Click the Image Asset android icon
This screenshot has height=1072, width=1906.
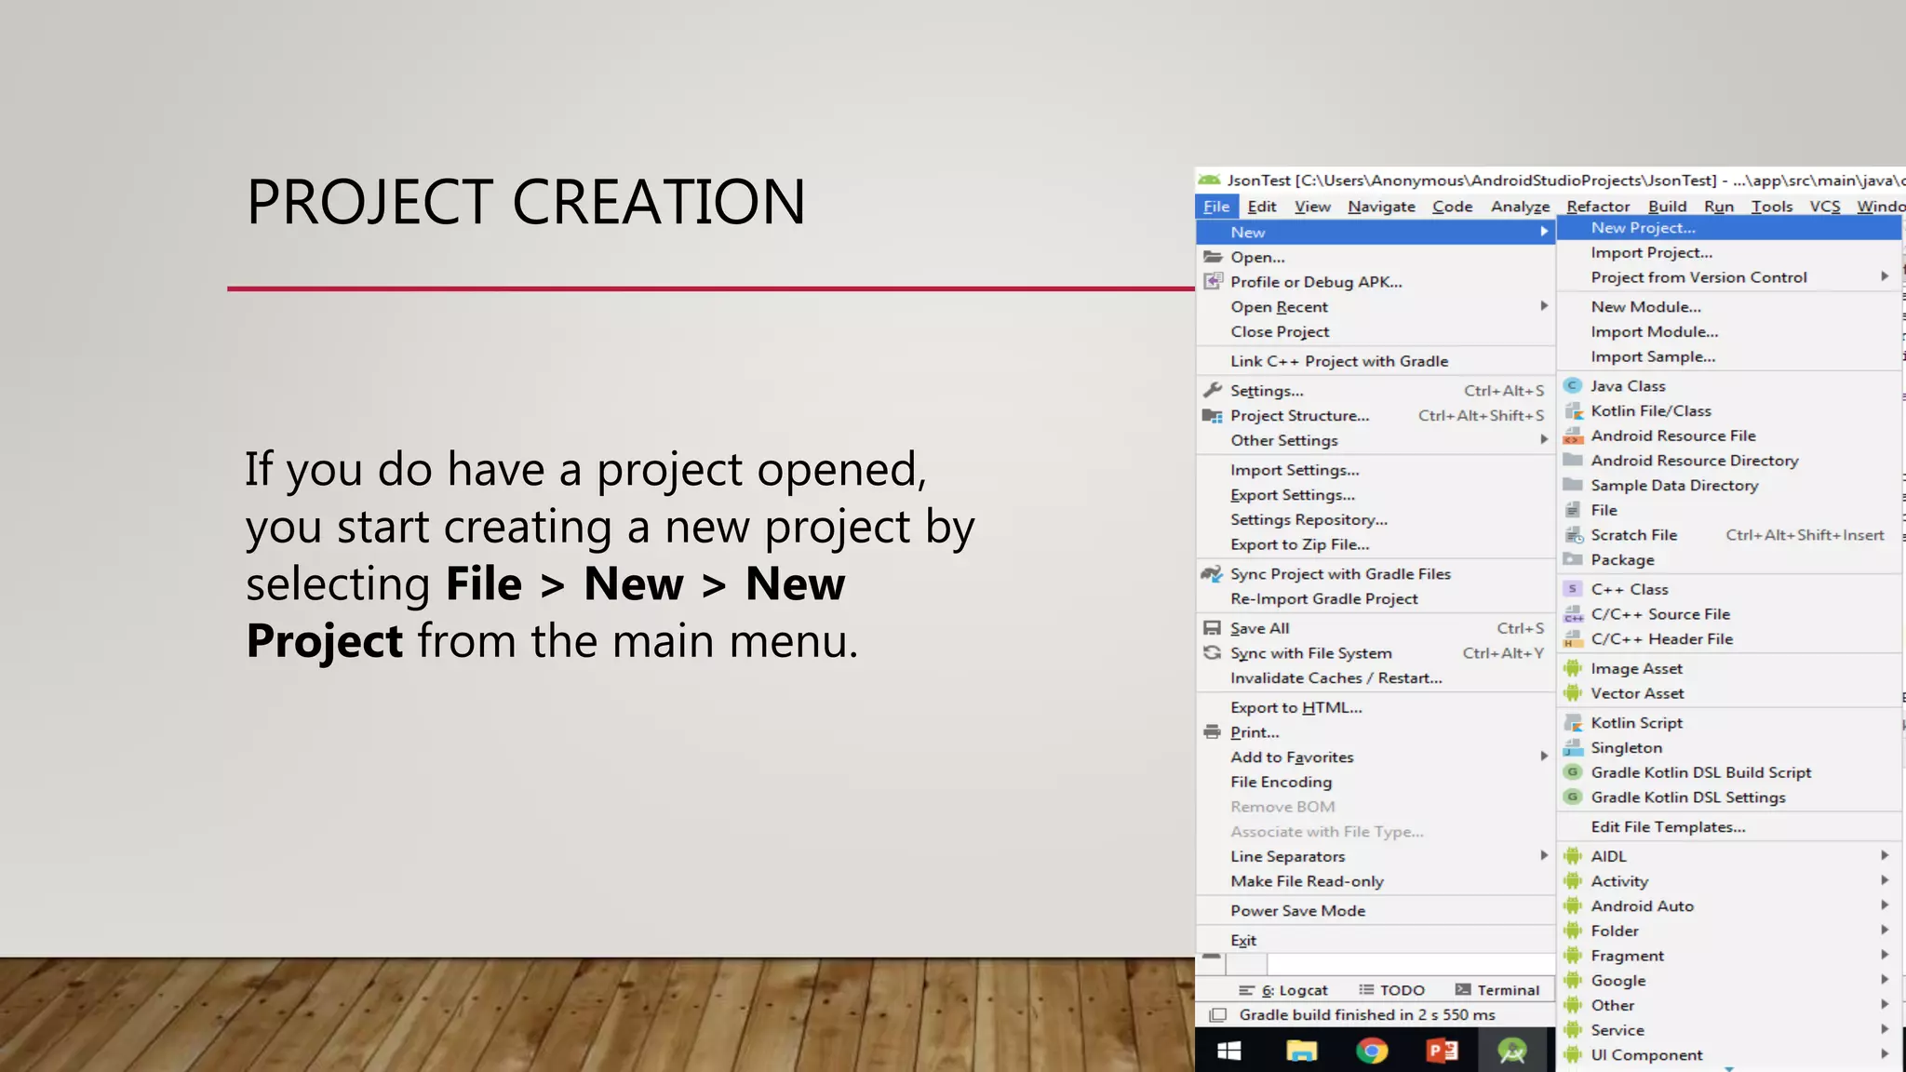(1573, 668)
